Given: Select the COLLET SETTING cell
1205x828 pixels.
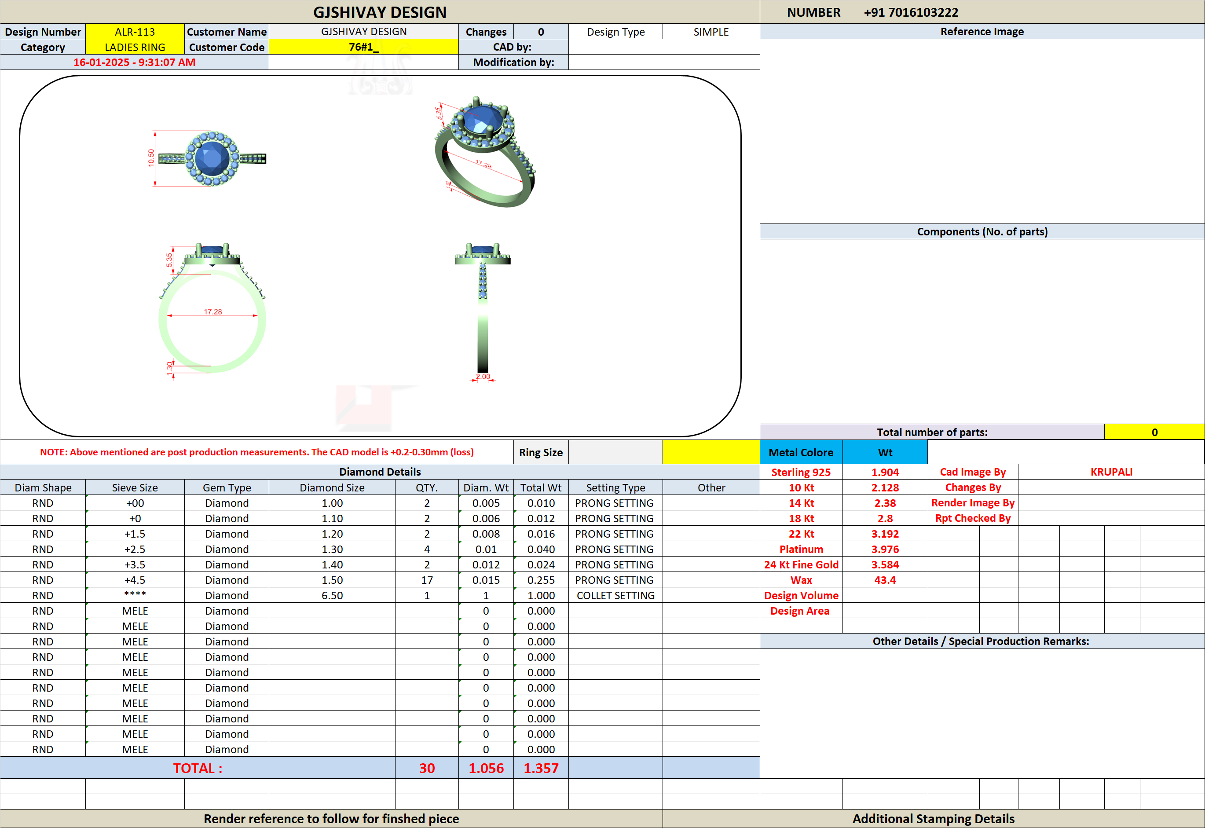Looking at the screenshot, I should click(x=616, y=595).
